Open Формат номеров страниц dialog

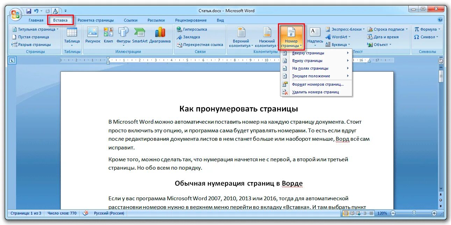click(316, 84)
